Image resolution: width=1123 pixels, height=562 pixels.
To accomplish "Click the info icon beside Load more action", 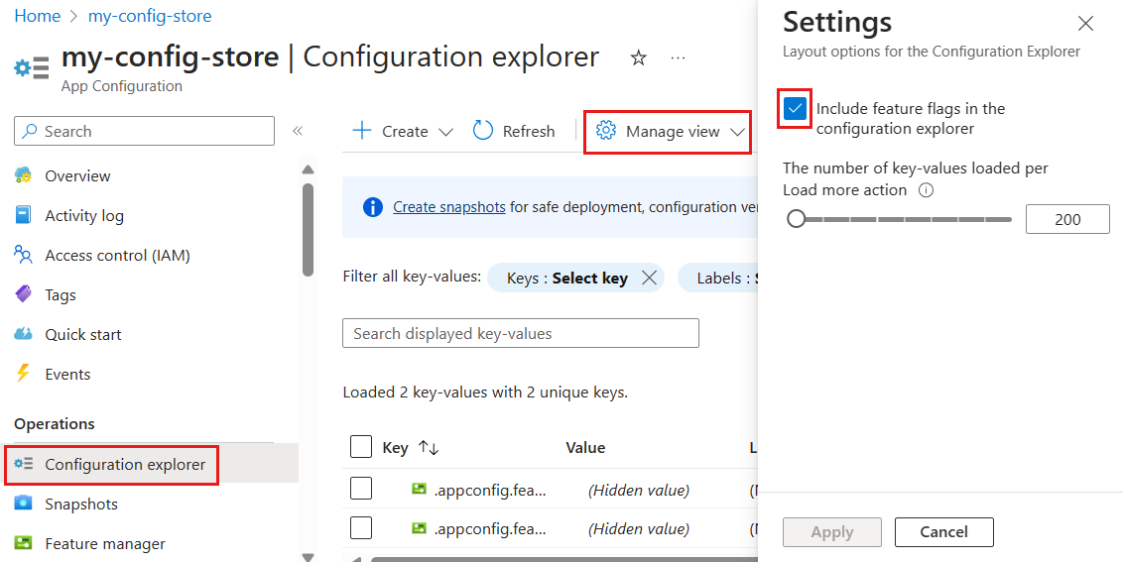I will click(x=926, y=190).
